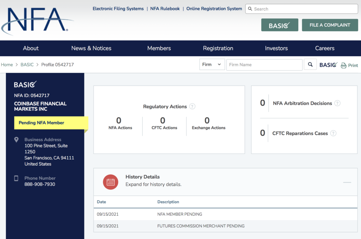Click the red History Details calendar icon

point(110,182)
